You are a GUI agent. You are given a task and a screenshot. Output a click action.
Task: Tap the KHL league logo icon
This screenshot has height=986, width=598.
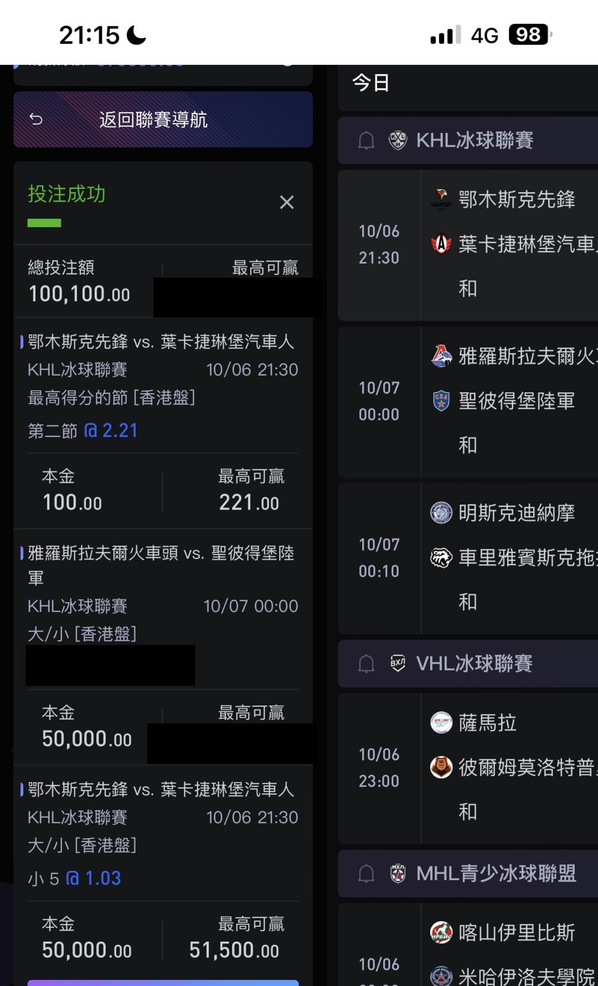(x=398, y=141)
